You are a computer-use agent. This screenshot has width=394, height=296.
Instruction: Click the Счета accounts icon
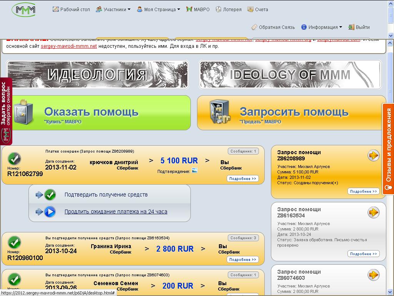[250, 9]
